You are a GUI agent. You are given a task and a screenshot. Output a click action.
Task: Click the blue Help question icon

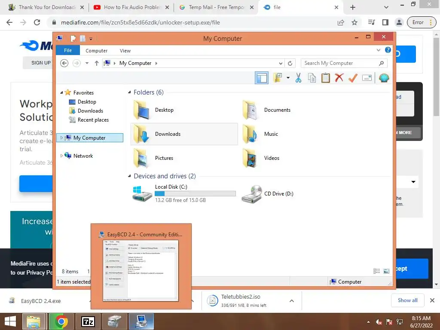coord(388,50)
